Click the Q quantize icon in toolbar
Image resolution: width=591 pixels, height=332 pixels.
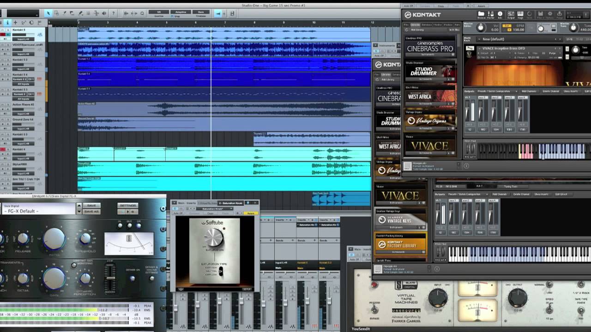(142, 13)
